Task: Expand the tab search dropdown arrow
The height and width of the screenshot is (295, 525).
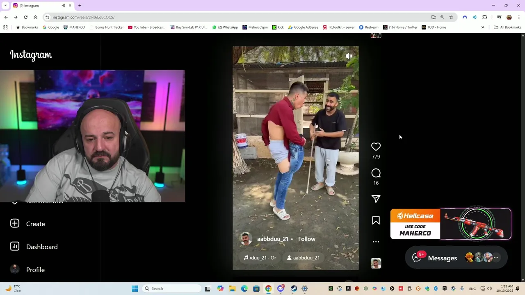Action: click(5, 6)
